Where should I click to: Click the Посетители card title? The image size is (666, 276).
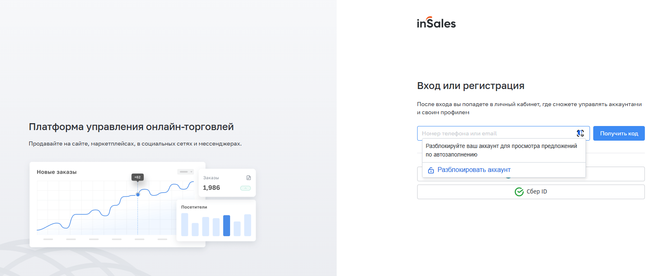tap(194, 207)
